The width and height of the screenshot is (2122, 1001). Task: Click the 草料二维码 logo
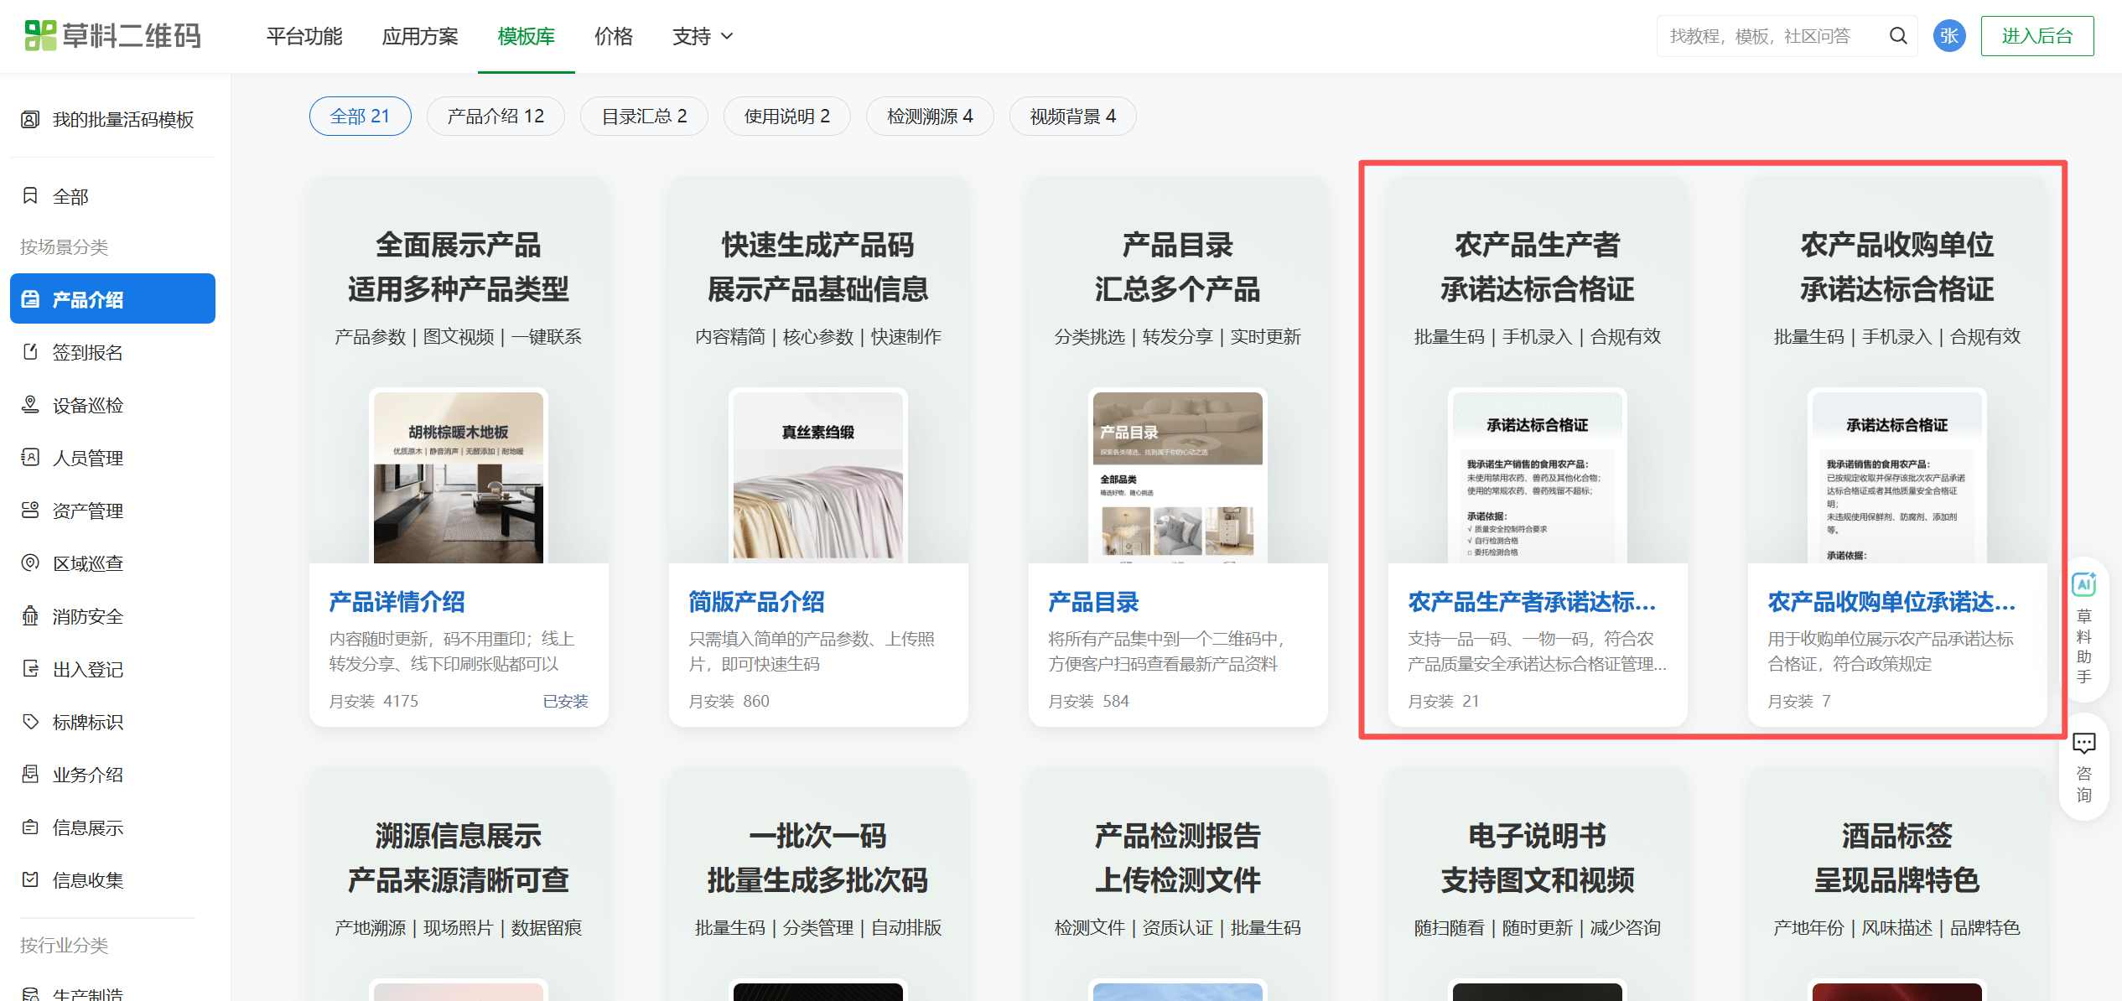coord(113,36)
